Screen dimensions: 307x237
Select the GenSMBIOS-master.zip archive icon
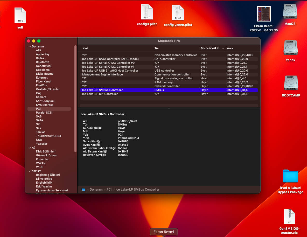289,217
